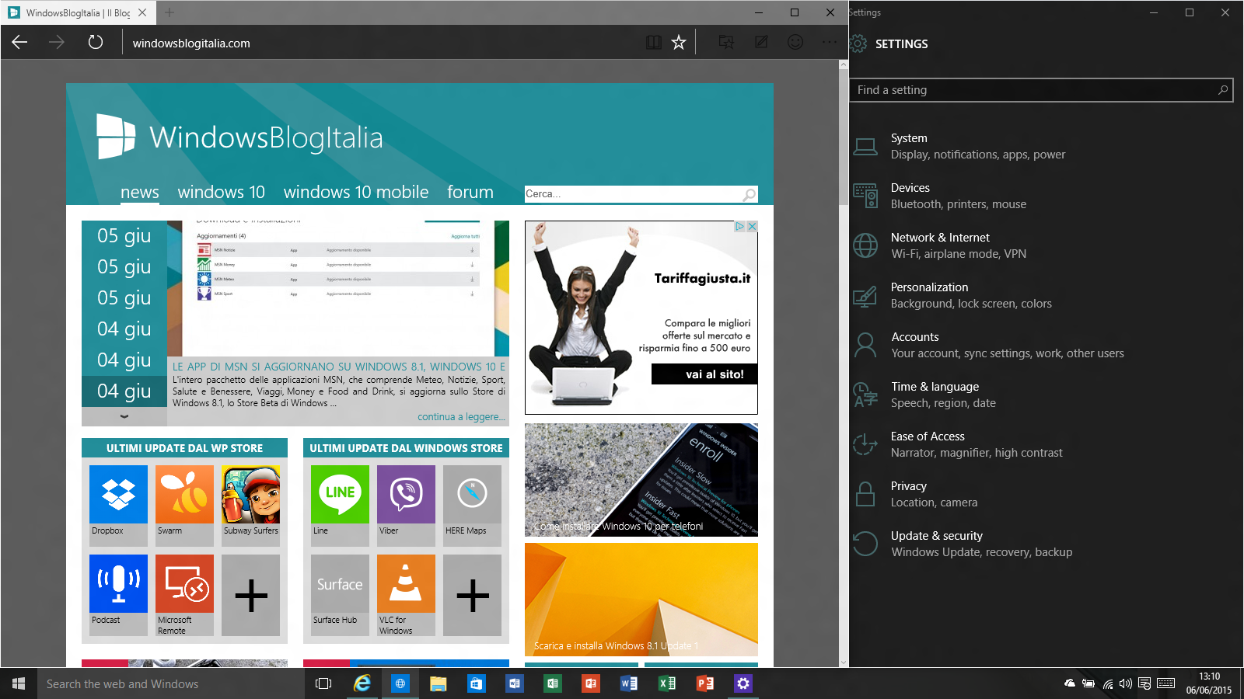Open volume control in tray
The height and width of the screenshot is (699, 1244).
[1125, 683]
